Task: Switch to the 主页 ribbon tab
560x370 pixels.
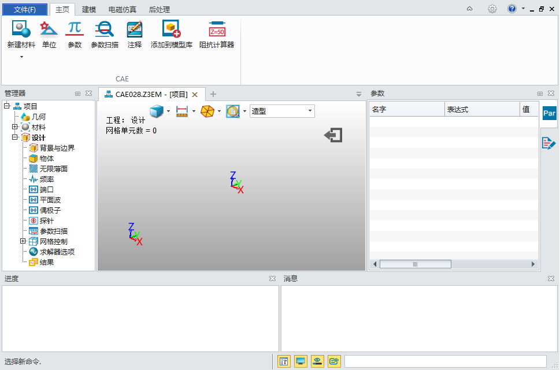Action: [62, 9]
